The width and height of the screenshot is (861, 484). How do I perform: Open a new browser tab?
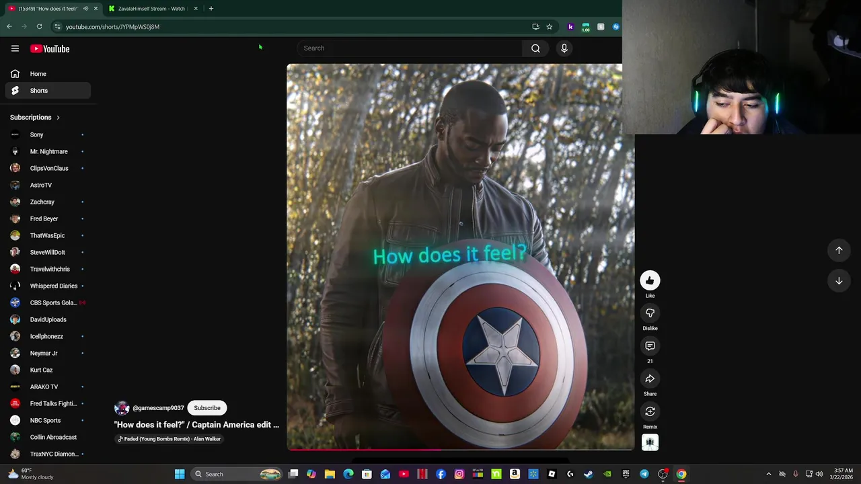pos(211,9)
